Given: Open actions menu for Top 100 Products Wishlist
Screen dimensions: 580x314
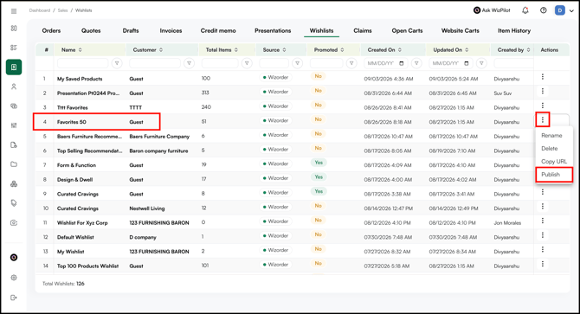Looking at the screenshot, I should tap(542, 264).
